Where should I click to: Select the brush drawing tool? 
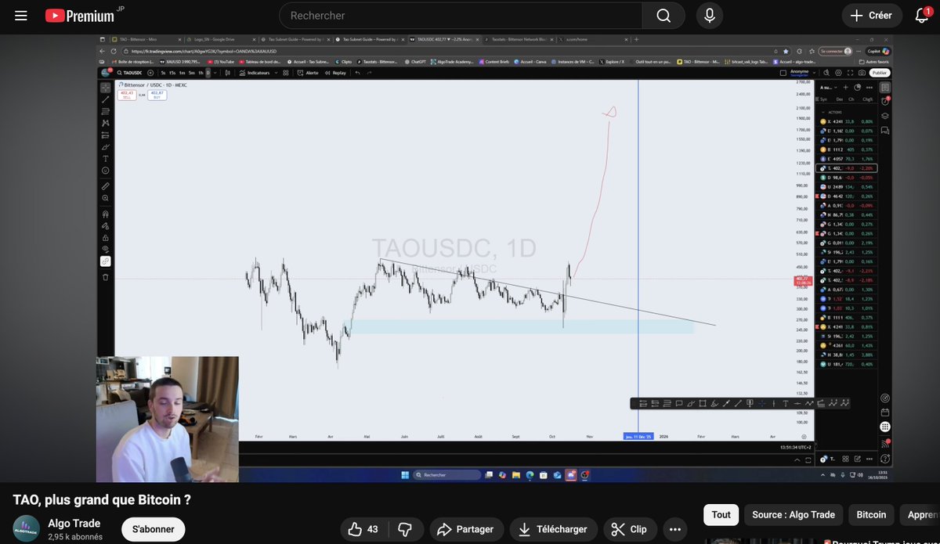105,146
